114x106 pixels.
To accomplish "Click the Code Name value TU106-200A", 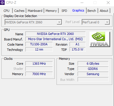I will click(39, 44).
